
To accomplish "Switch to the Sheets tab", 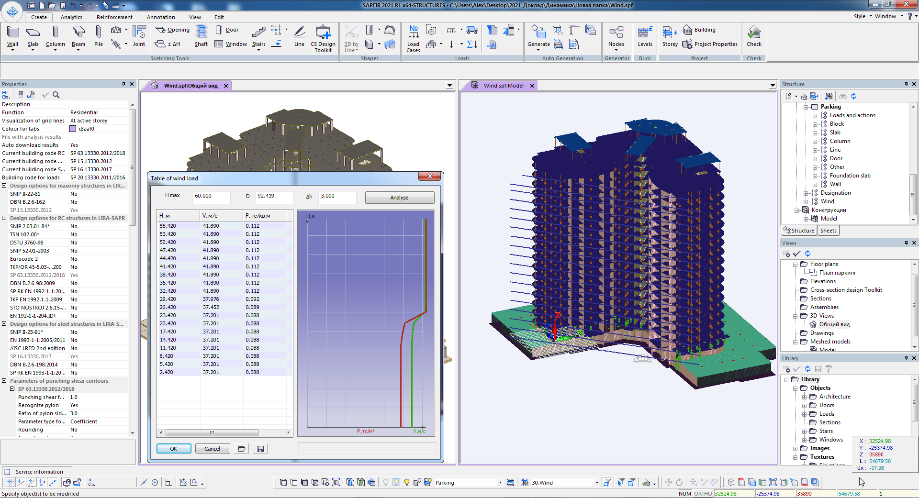I will click(x=828, y=231).
